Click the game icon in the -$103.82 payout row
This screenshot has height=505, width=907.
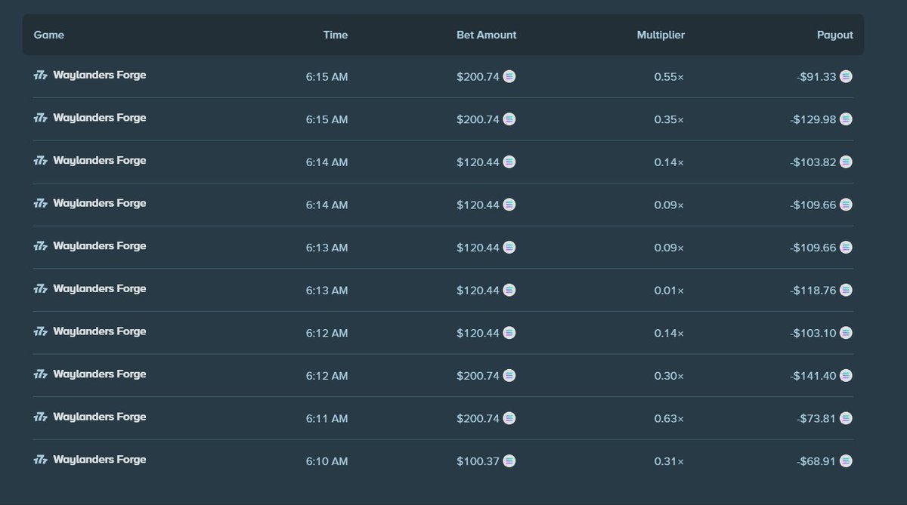(41, 161)
